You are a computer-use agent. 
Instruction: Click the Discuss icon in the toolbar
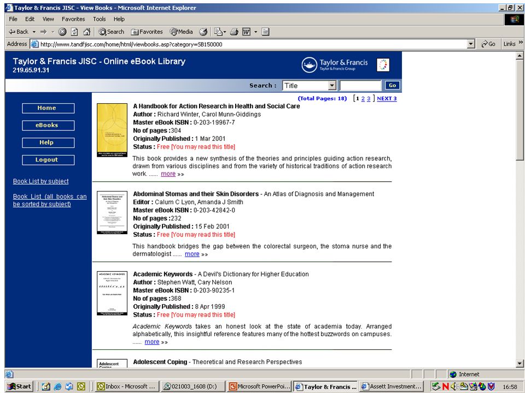[266, 32]
